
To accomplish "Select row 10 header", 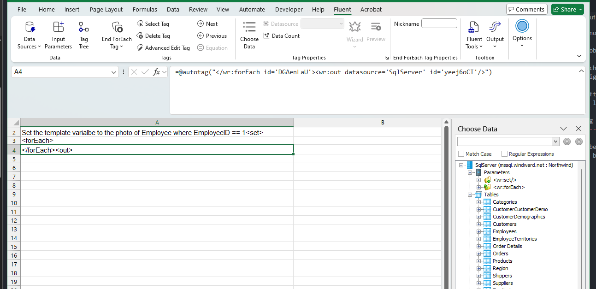I will (x=14, y=203).
